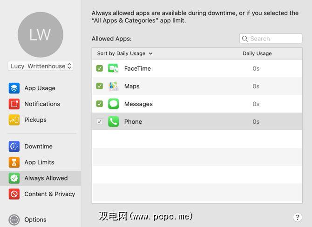Click the FaceTime app icon
The height and width of the screenshot is (227, 312).
pyautogui.click(x=114, y=68)
